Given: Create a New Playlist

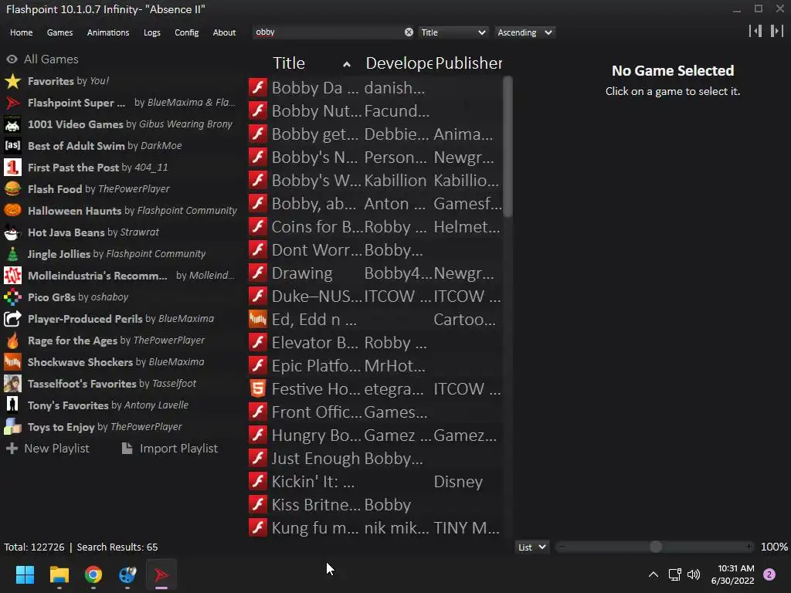Looking at the screenshot, I should point(48,449).
